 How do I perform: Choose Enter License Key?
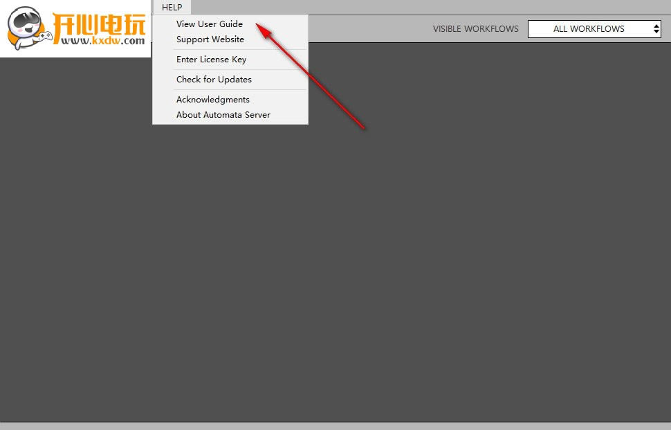pyautogui.click(x=211, y=60)
